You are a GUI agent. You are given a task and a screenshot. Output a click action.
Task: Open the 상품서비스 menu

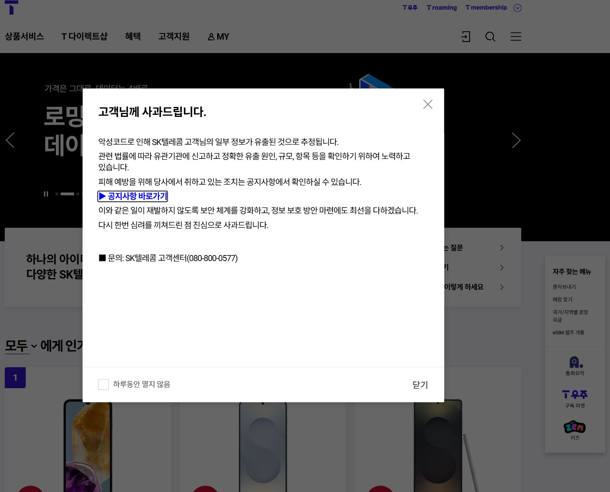[x=24, y=36]
